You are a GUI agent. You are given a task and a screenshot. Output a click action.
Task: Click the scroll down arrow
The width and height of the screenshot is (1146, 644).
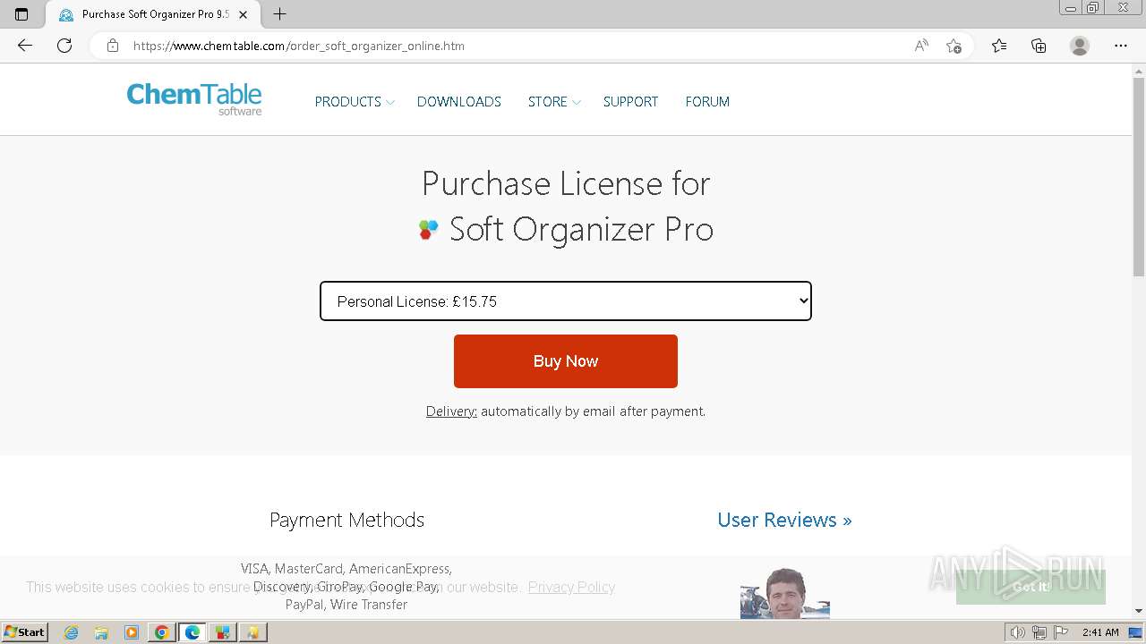(1139, 611)
